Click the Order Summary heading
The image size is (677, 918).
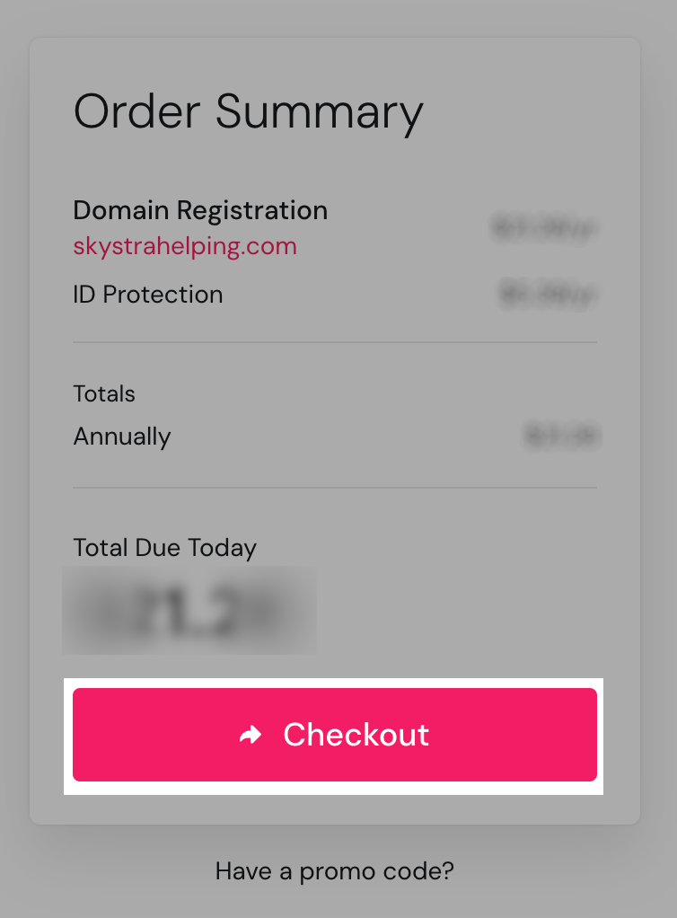pyautogui.click(x=247, y=112)
